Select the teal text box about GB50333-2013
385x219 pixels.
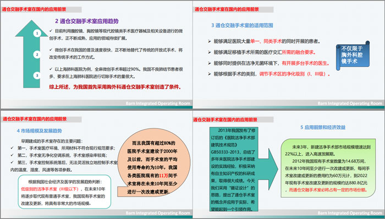(x=233, y=169)
